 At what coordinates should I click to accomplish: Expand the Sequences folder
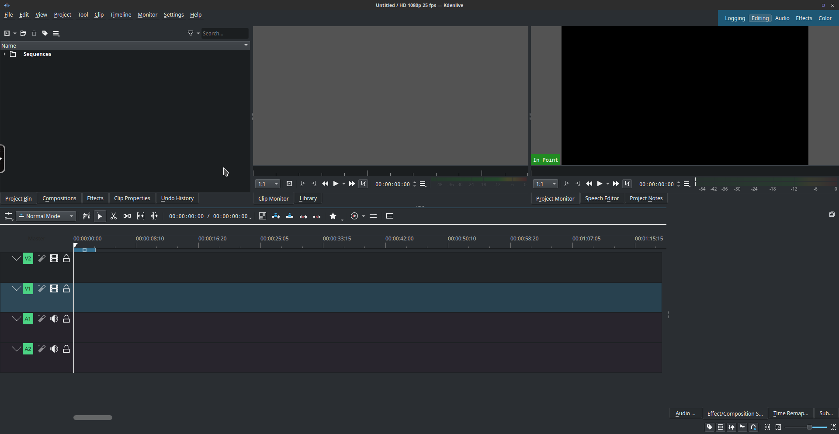tap(4, 54)
